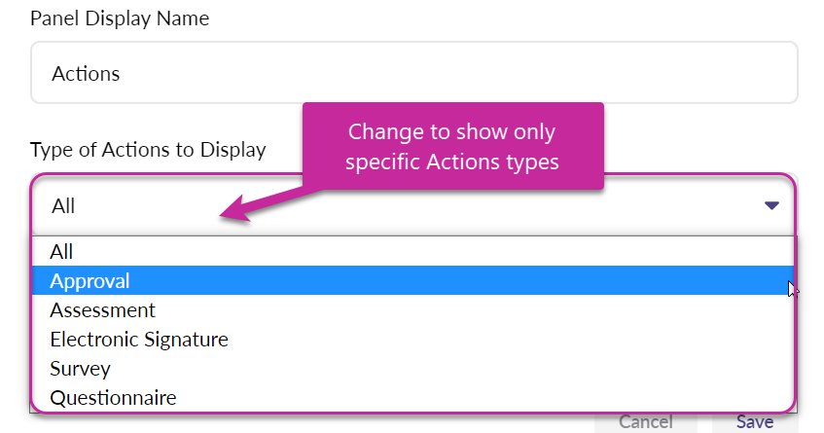Click the callout text 'specific Actions types'
The width and height of the screenshot is (824, 433).
point(453,162)
